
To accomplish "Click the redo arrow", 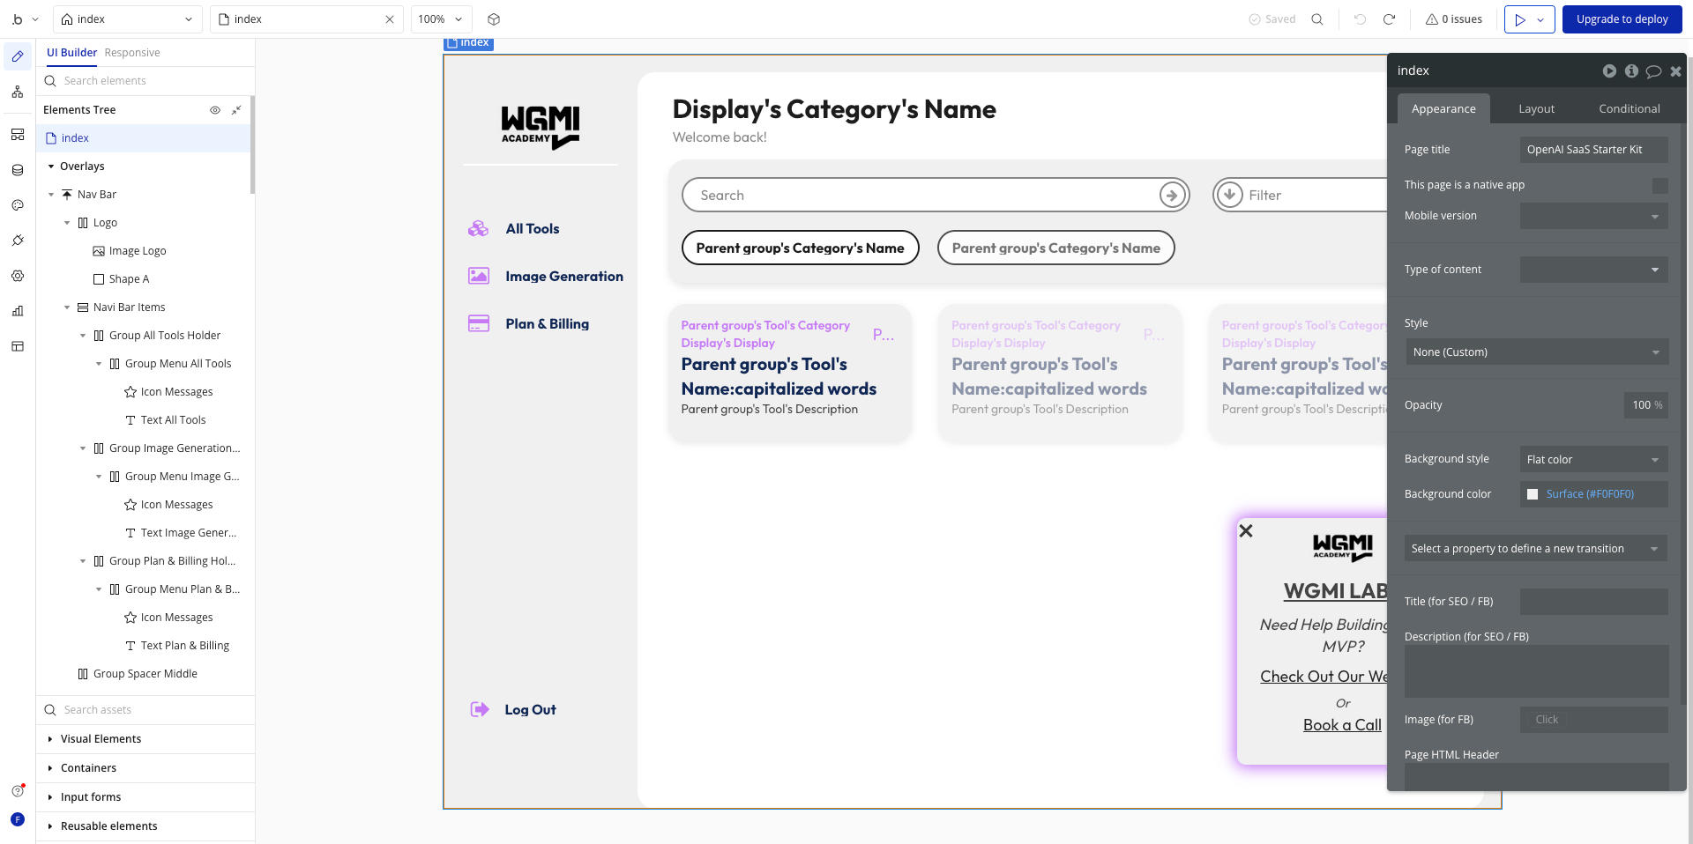I will [x=1389, y=19].
